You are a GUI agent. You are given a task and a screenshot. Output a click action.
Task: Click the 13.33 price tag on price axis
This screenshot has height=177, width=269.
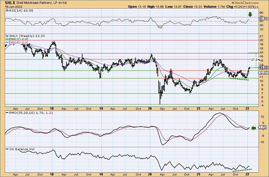pyautogui.click(x=263, y=68)
